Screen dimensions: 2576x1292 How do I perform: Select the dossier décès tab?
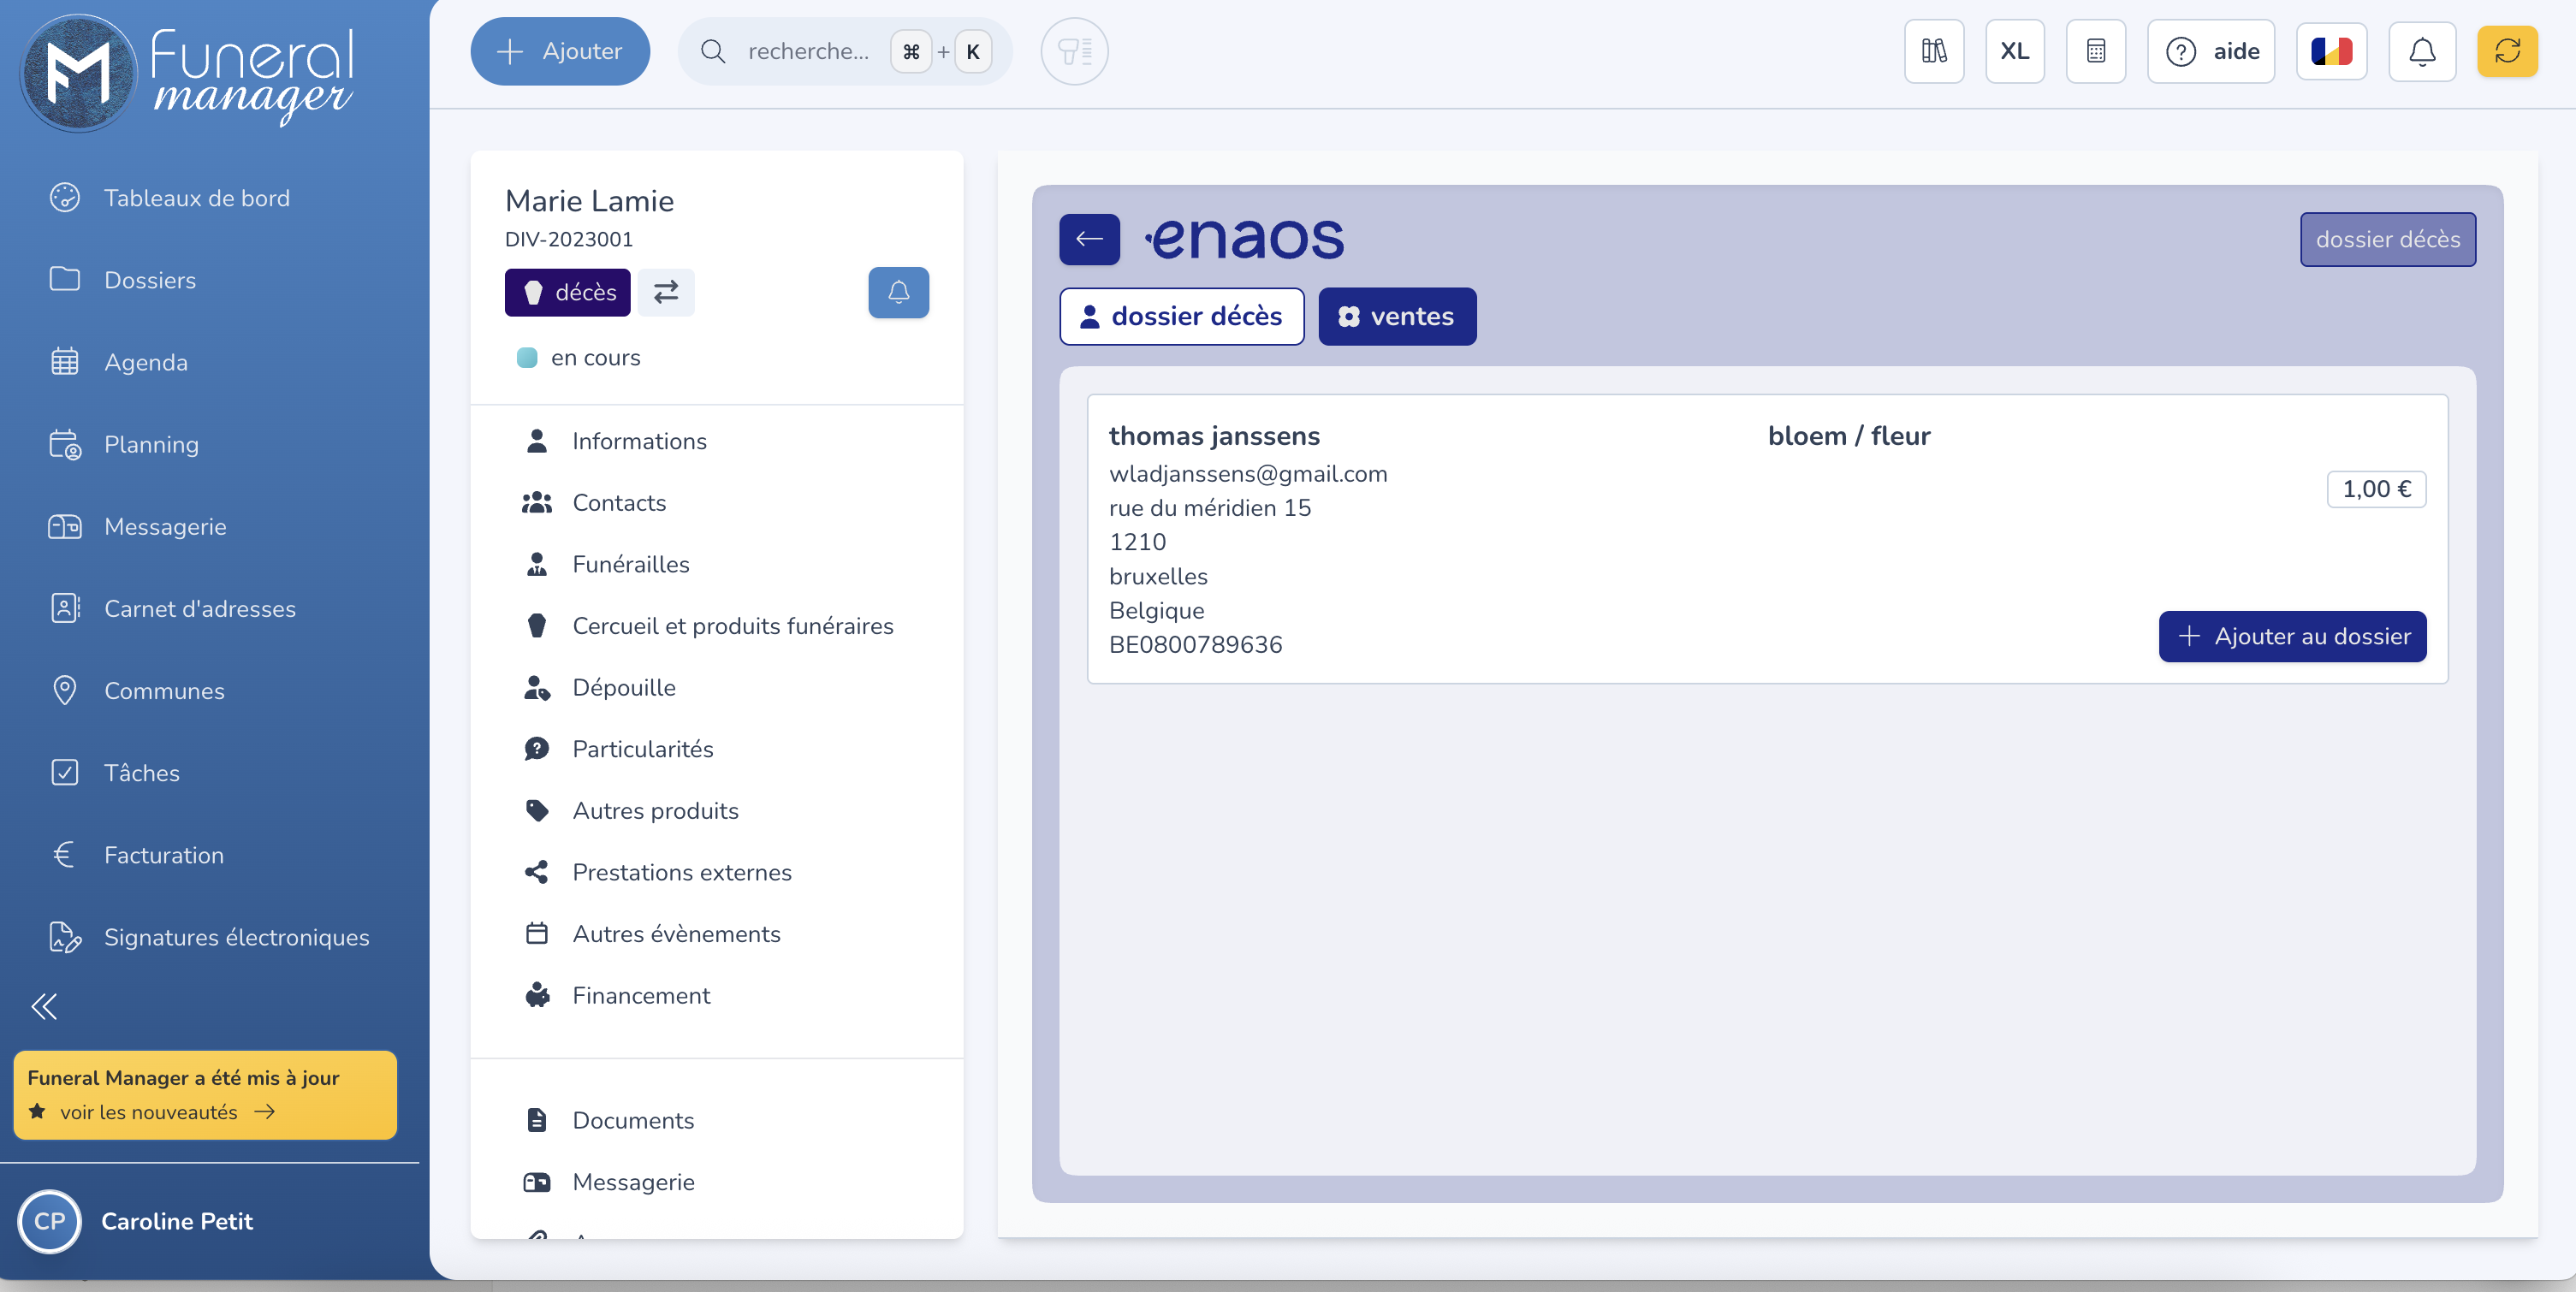pyautogui.click(x=1181, y=317)
